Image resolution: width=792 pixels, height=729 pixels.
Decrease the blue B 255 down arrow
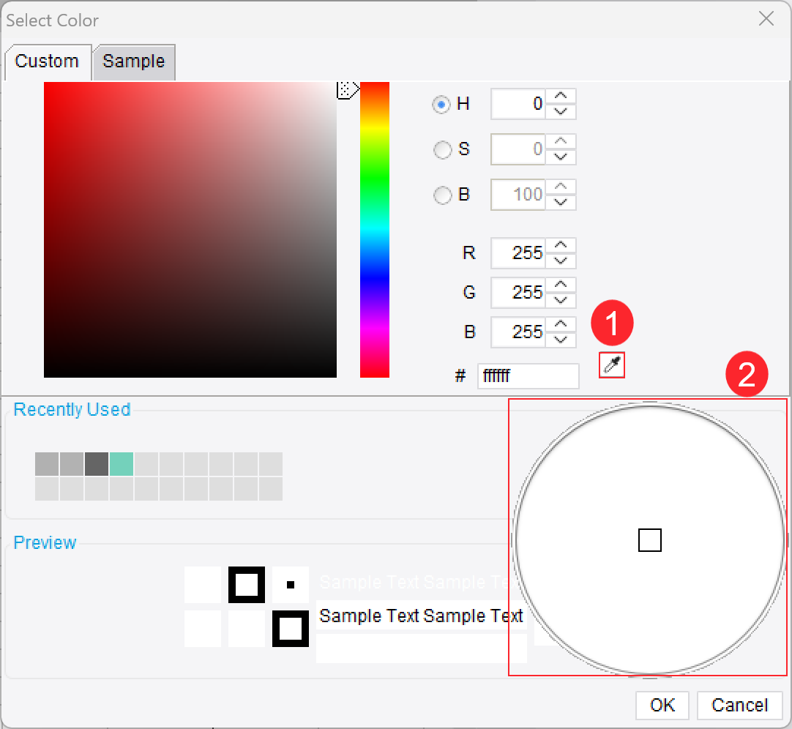tap(561, 340)
